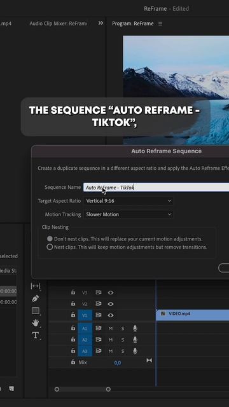This screenshot has height=407, width=229.
Task: Toggle V1 track targeting
Action: pyautogui.click(x=85, y=315)
